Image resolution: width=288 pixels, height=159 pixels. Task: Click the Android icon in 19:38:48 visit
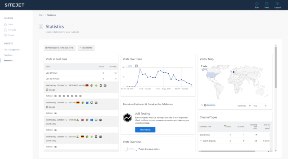96,85
